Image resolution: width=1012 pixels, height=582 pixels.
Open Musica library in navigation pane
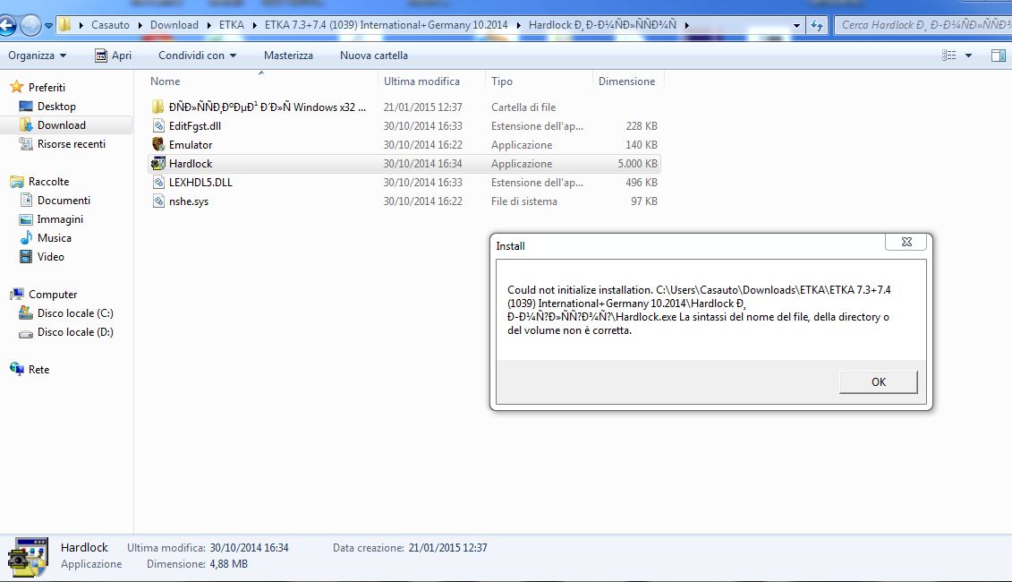click(55, 237)
